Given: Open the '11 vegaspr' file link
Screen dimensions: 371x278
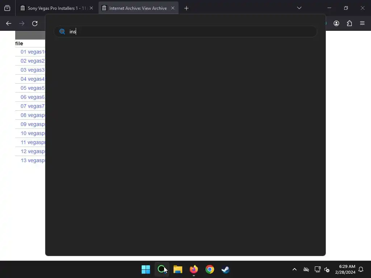Looking at the screenshot, I should (33, 142).
